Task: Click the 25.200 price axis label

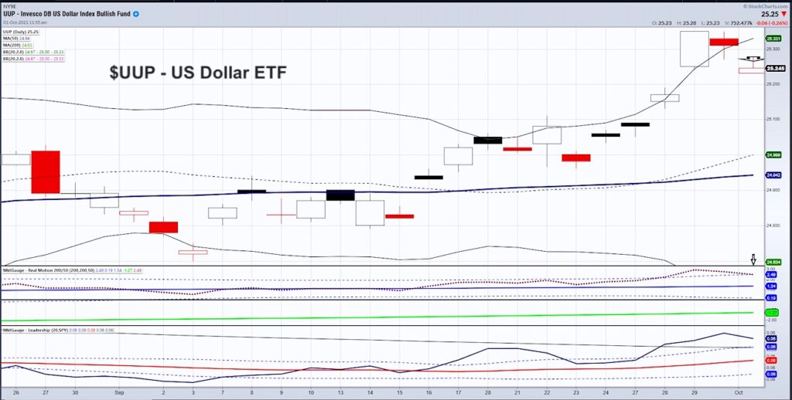Action: coord(773,84)
